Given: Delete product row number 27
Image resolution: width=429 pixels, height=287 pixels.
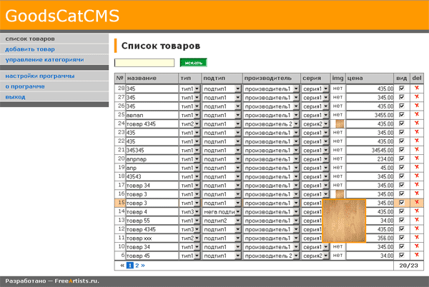Looking at the screenshot, I should 417,97.
